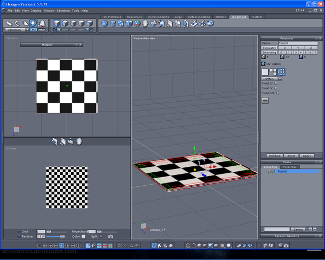Toggle the LOOP selection option
The height and width of the screenshot is (260, 325).
pyautogui.click(x=65, y=30)
